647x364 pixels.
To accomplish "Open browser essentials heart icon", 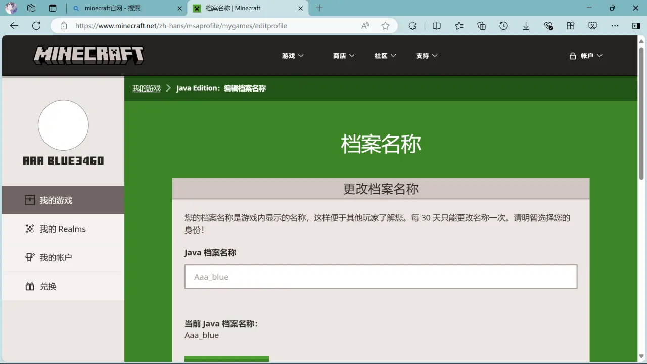I will 548,26.
